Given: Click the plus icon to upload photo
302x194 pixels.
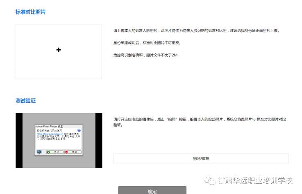Looking at the screenshot, I should coord(59,50).
